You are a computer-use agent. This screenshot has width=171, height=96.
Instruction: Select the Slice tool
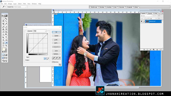point(6,24)
